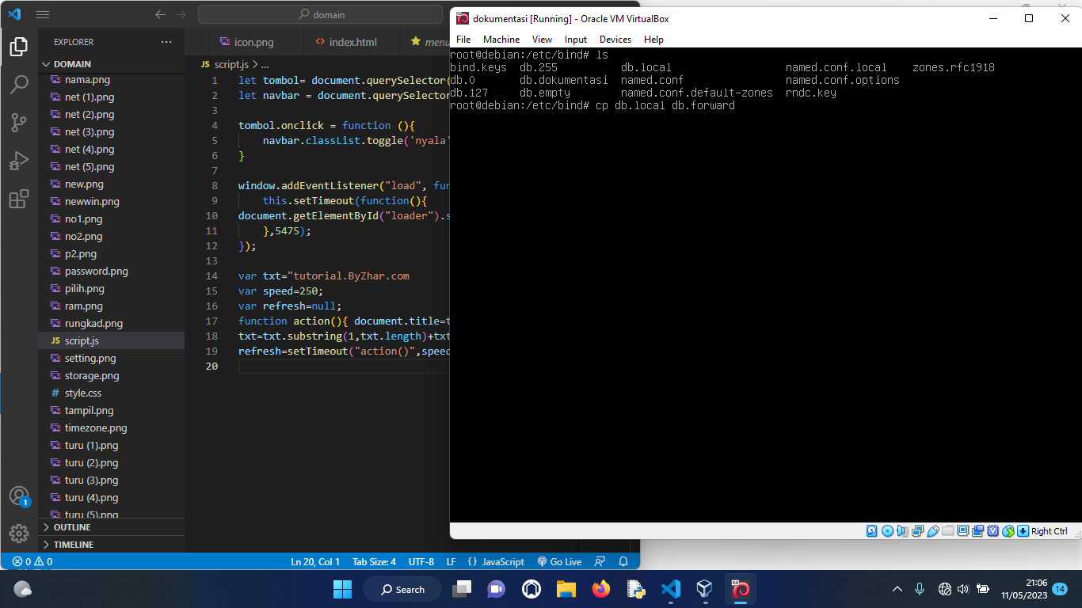Click the VirtualBox USB devices icon
The width and height of the screenshot is (1082, 608).
click(x=933, y=531)
